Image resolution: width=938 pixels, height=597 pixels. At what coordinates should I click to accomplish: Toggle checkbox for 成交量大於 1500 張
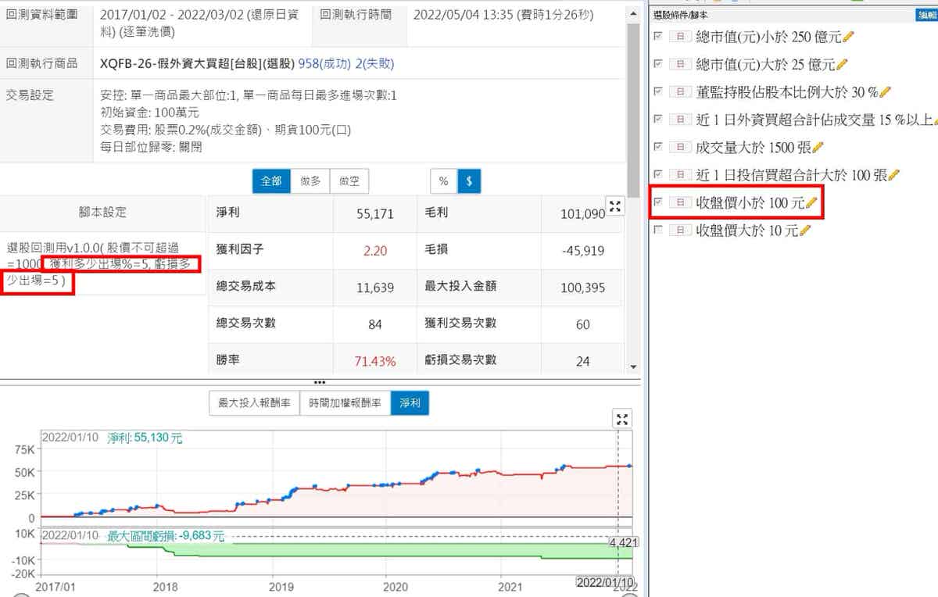coord(658,147)
